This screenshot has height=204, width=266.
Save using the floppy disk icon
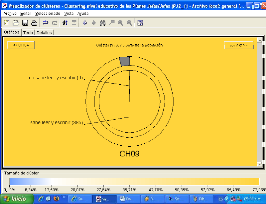(25, 23)
